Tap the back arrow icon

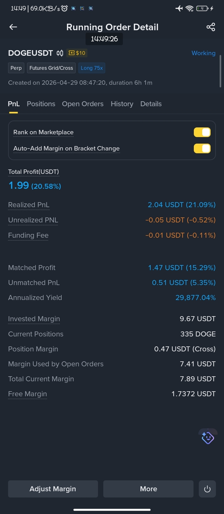coord(13,27)
